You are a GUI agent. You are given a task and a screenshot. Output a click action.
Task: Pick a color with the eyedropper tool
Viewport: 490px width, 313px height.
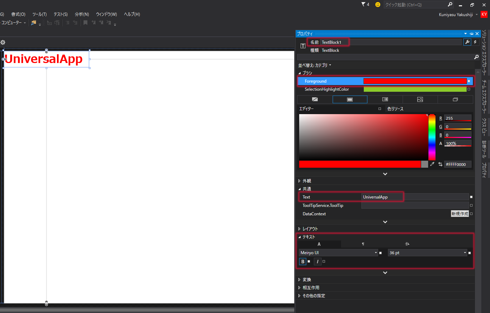432,164
